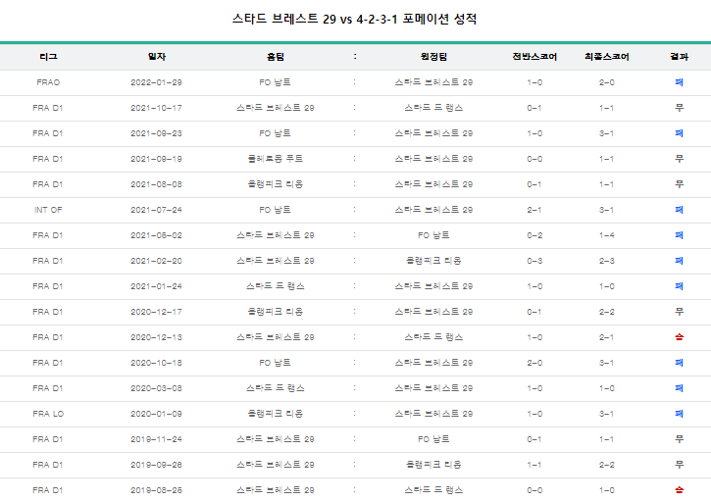Screen dimensions: 711x501
Task: Click the date 2020-01-09
Action: click(157, 414)
